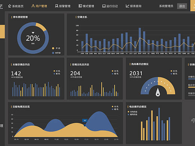Click 暖机 legend in 末端空调总开启 panel

click(57, 74)
